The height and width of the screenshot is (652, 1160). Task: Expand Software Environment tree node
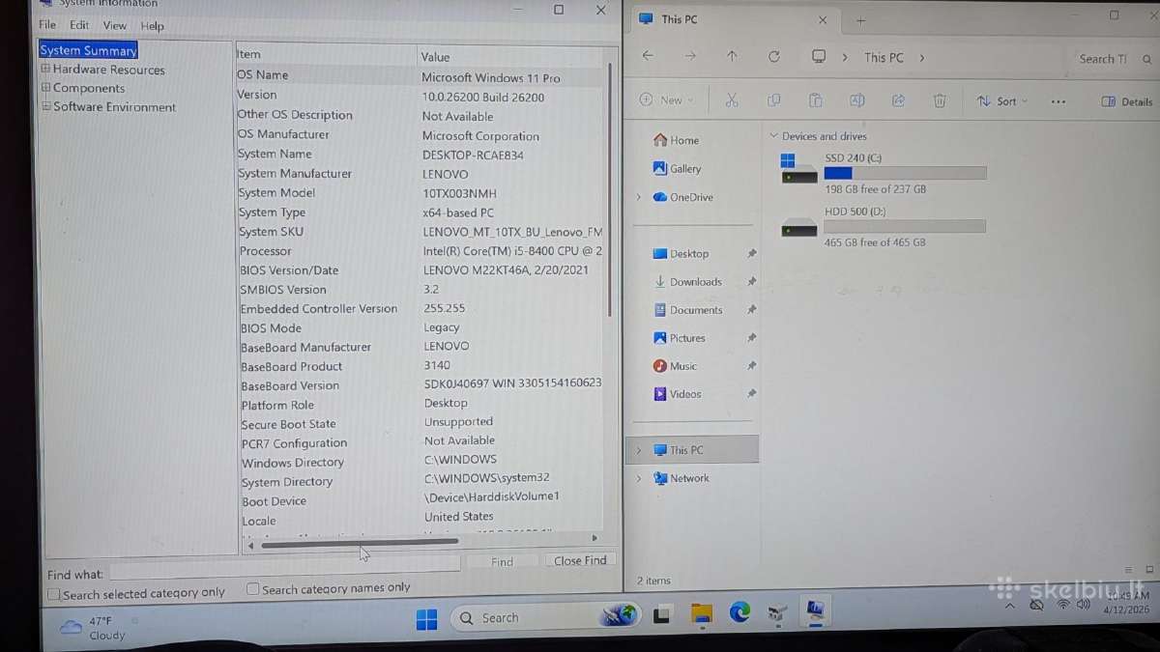pyautogui.click(x=45, y=106)
